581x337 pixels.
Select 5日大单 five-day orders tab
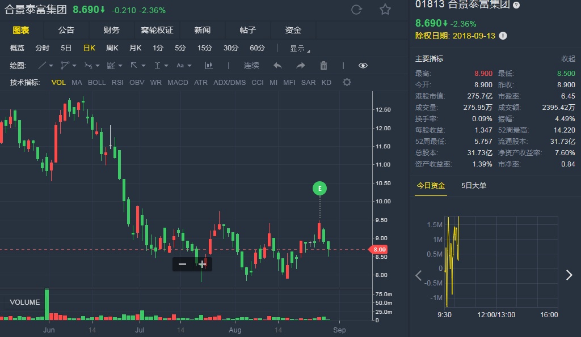tap(474, 186)
